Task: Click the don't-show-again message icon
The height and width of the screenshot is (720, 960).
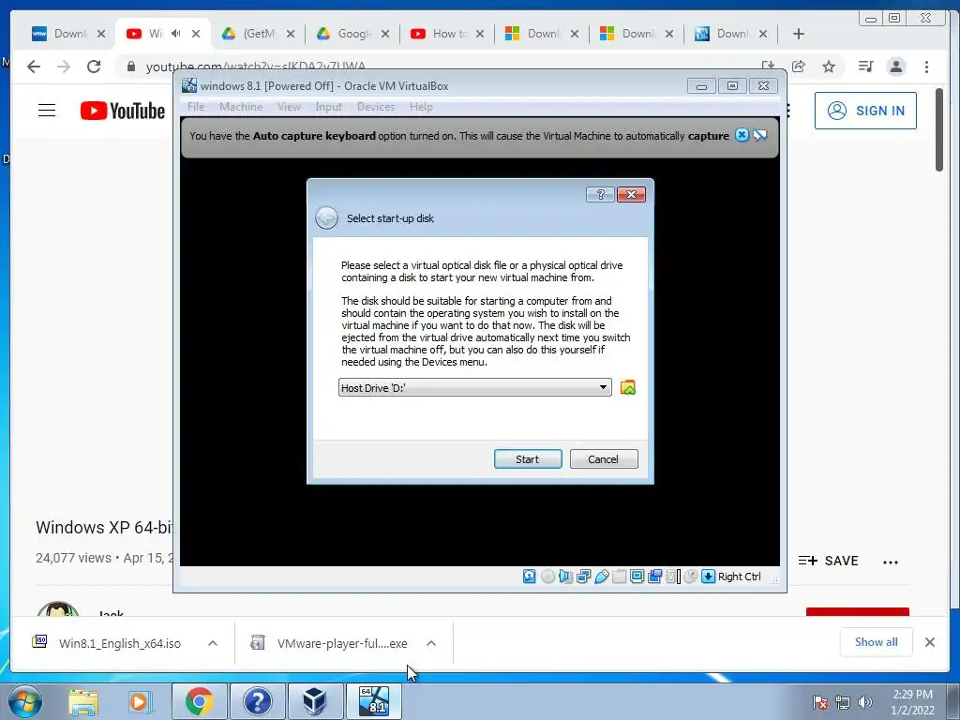Action: click(759, 135)
